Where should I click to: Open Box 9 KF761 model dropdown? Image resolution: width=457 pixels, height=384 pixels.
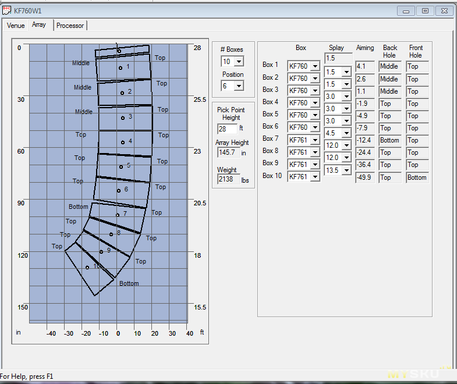coord(315,165)
